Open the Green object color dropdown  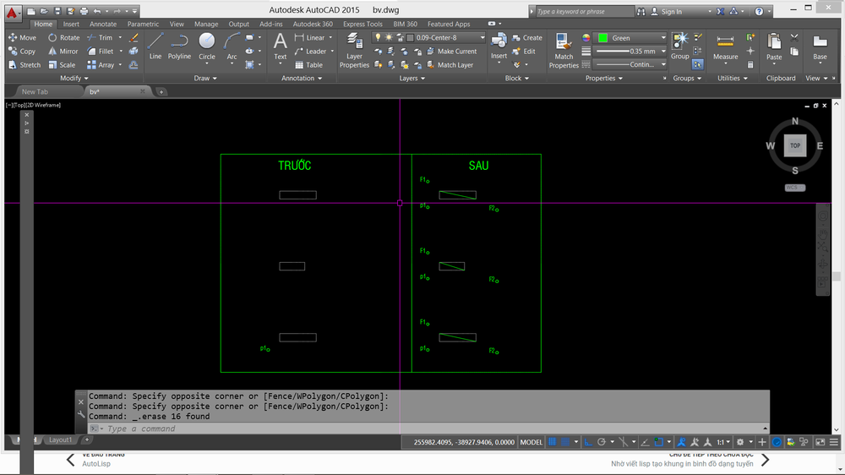click(630, 38)
